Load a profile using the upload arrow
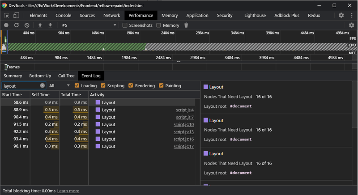The image size is (358, 195). pos(40,25)
